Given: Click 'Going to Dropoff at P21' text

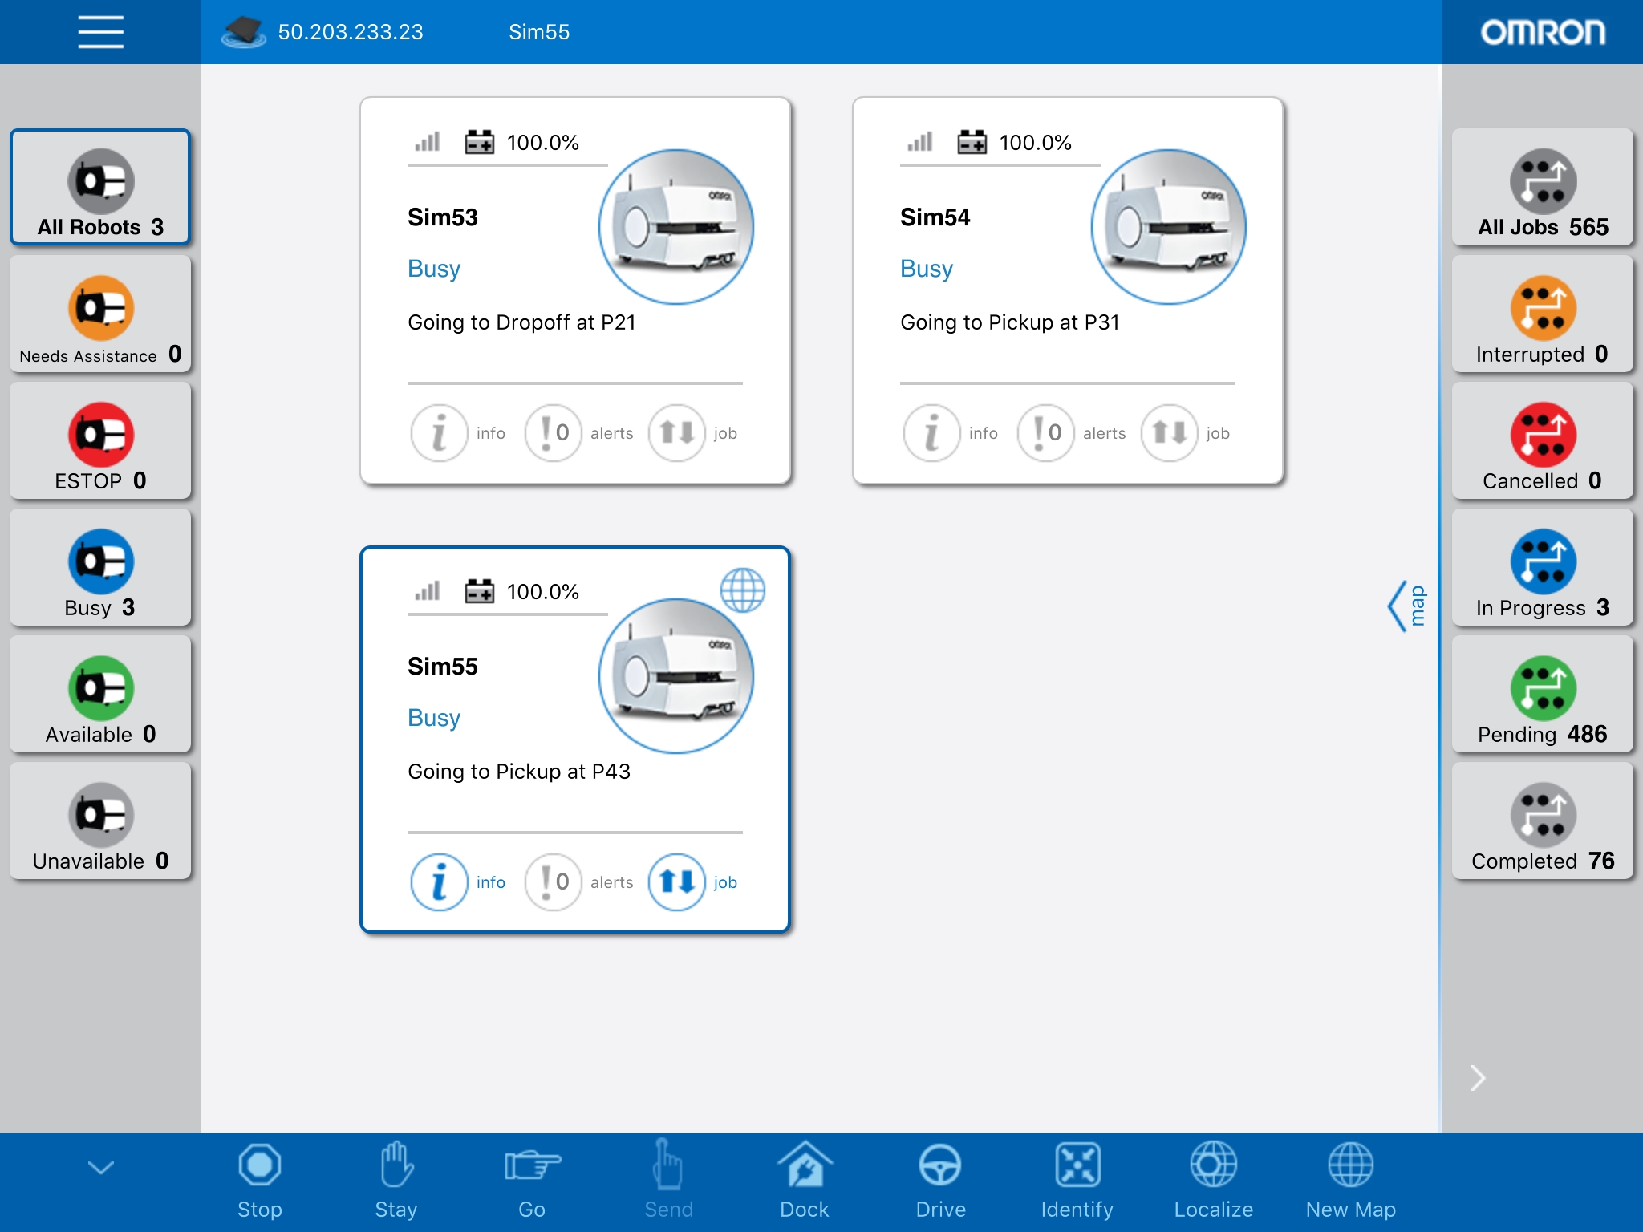Looking at the screenshot, I should [x=521, y=322].
